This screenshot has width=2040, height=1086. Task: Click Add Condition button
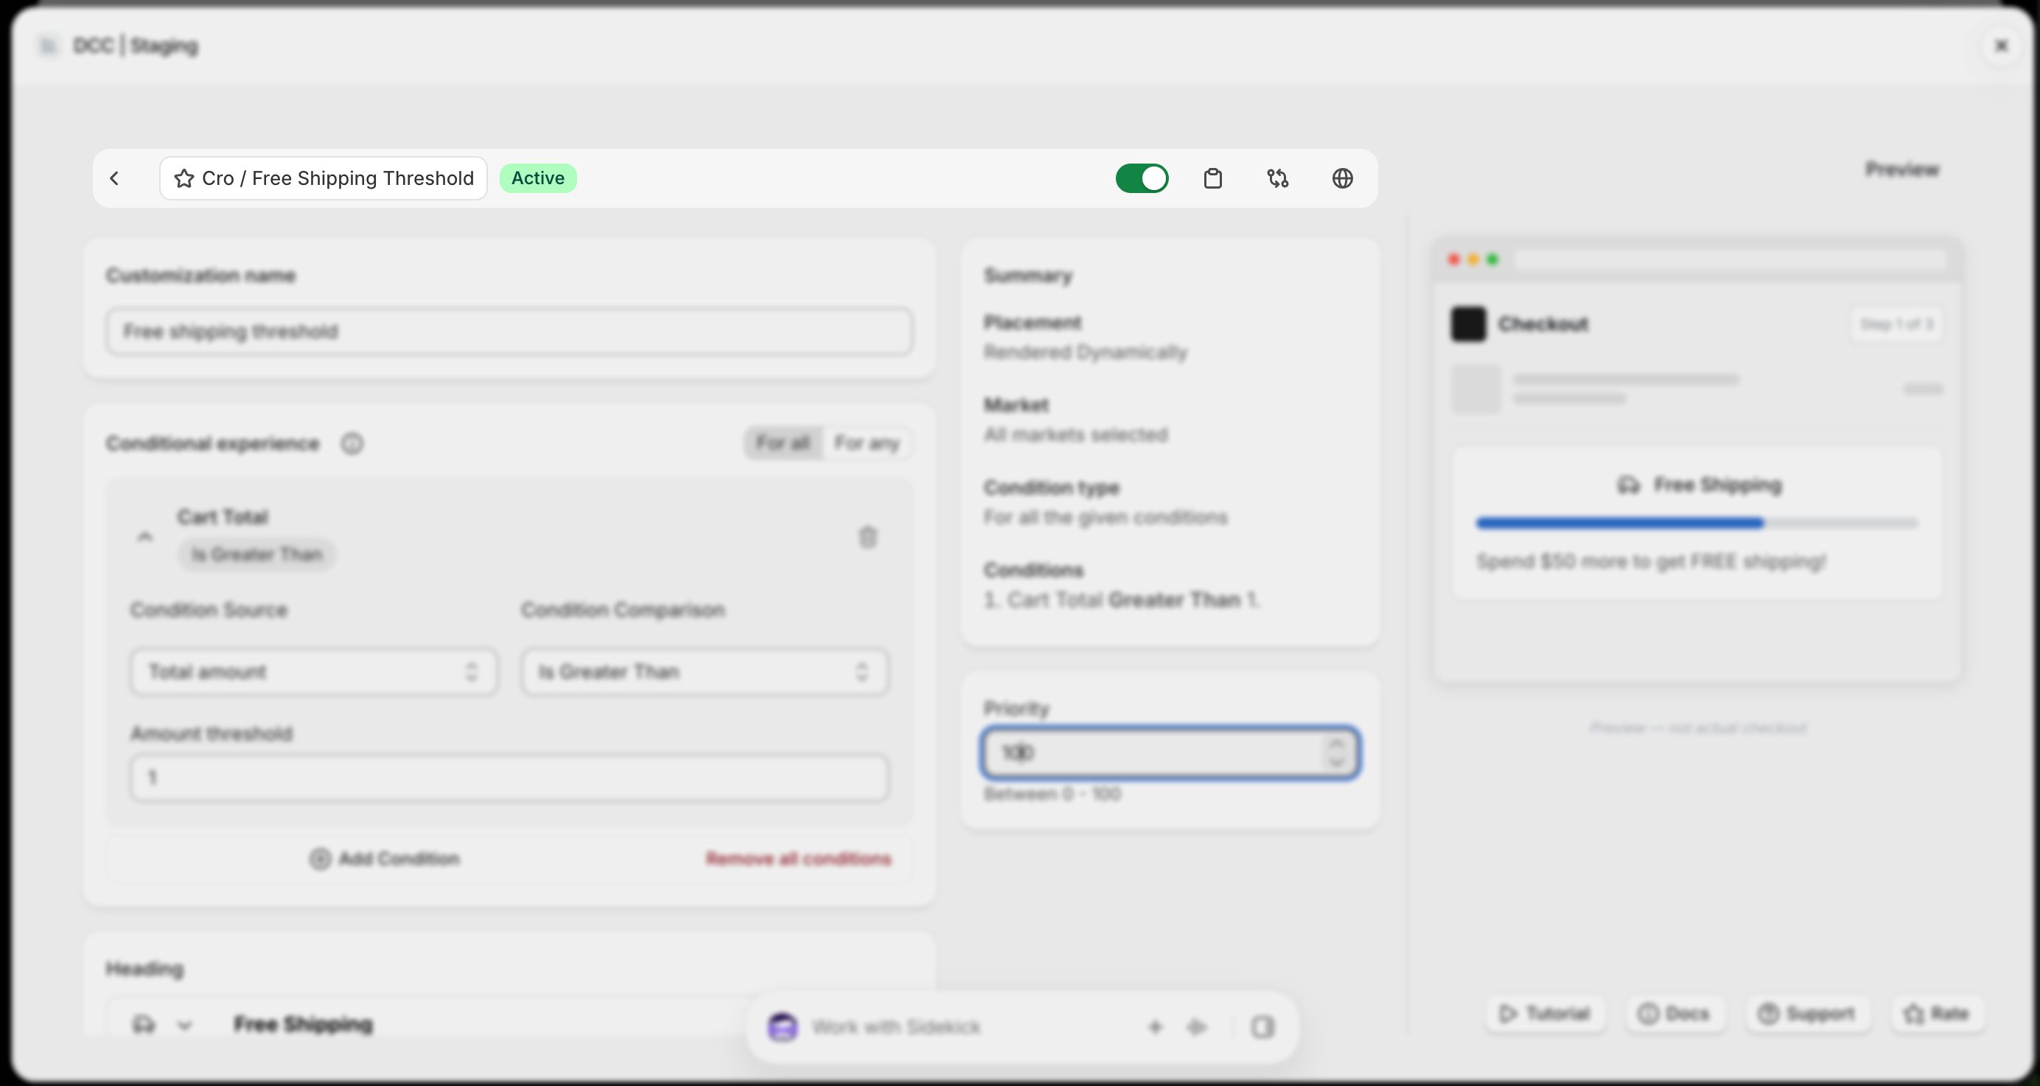(x=385, y=859)
